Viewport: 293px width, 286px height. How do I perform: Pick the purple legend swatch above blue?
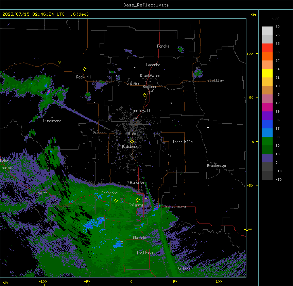click(x=267, y=116)
